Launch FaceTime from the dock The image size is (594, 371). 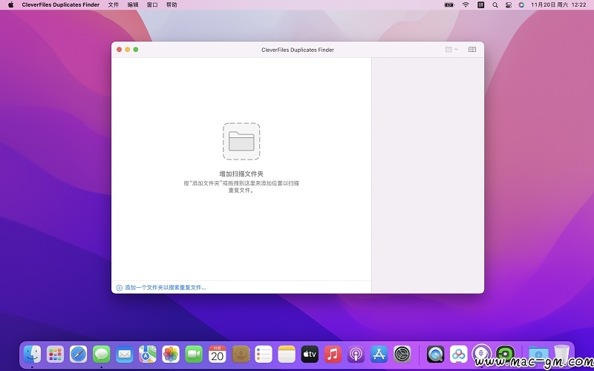point(194,355)
